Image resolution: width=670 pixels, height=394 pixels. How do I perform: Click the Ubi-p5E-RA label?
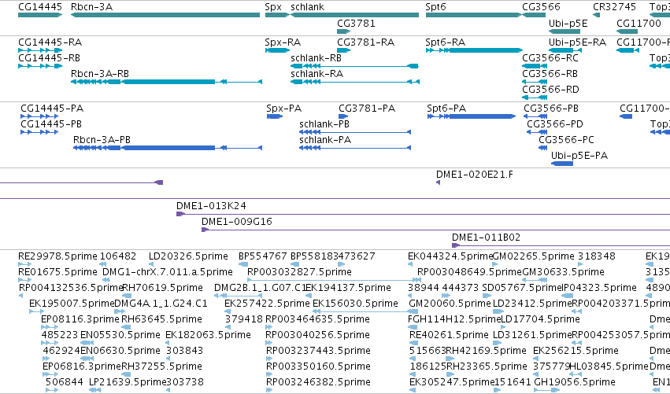pos(577,42)
